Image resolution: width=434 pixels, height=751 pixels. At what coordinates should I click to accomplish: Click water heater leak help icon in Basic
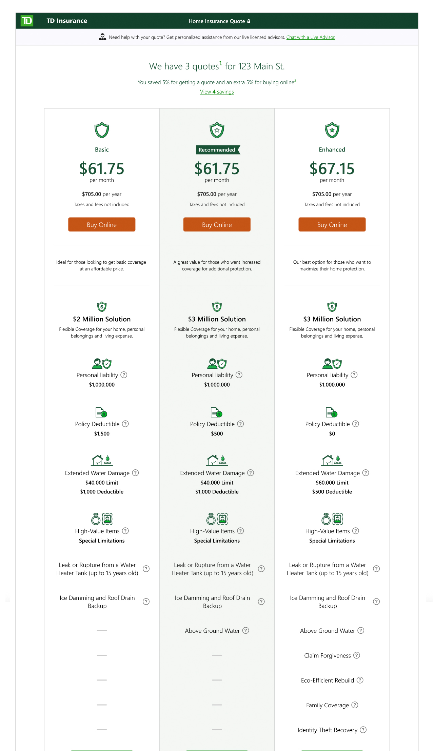[x=146, y=569]
